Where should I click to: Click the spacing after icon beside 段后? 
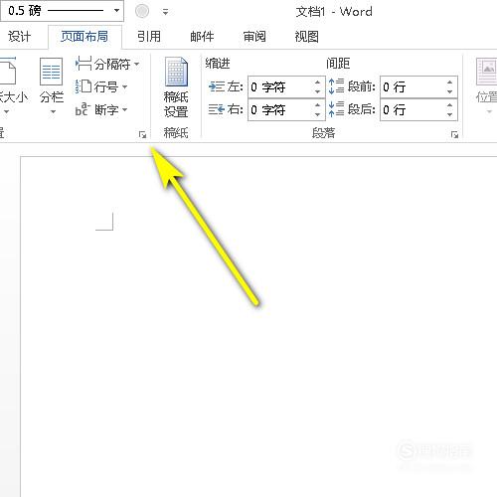(336, 109)
